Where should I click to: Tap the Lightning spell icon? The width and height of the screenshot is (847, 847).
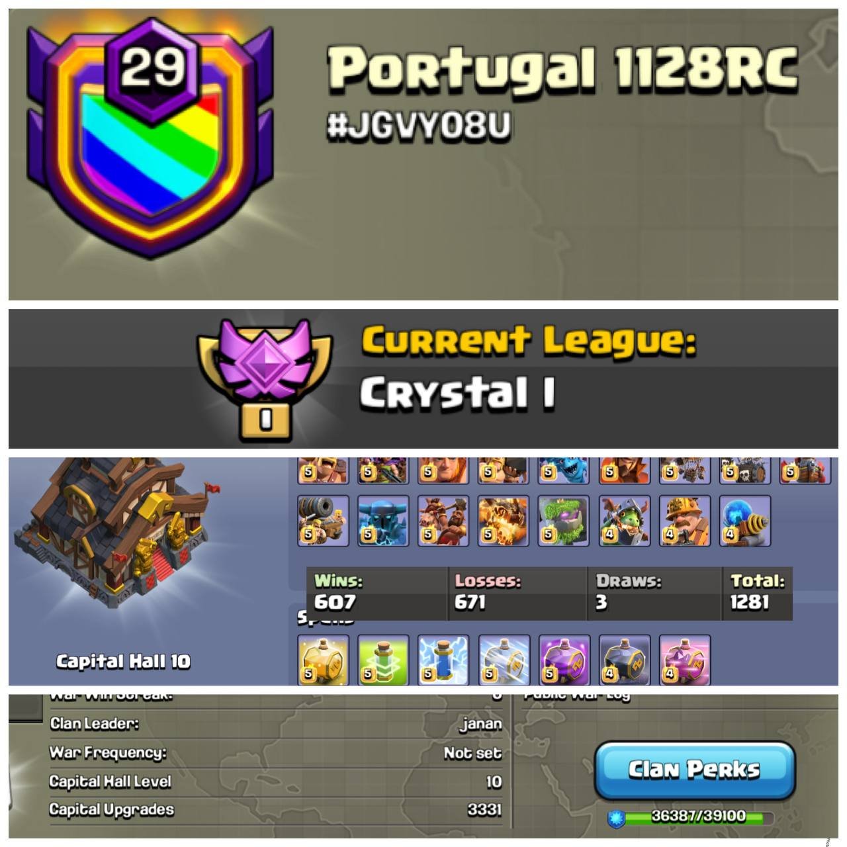pyautogui.click(x=443, y=660)
